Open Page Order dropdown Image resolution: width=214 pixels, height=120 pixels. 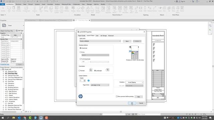(x=100, y=85)
